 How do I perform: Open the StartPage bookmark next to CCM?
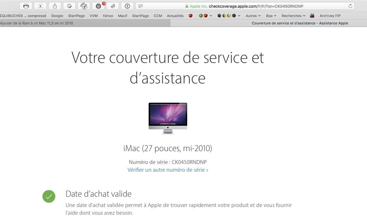(x=141, y=16)
